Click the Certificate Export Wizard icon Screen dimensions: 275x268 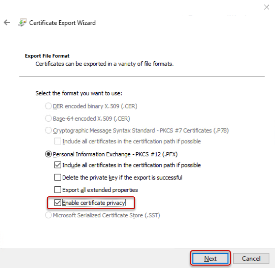coord(22,22)
